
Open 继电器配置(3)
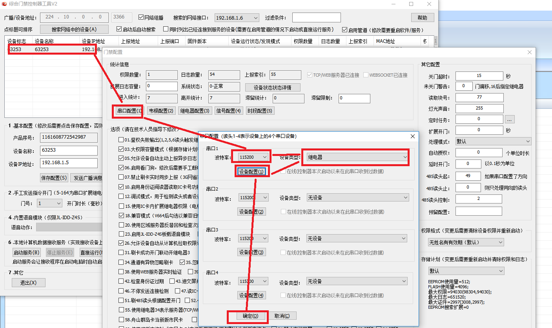pos(195,111)
